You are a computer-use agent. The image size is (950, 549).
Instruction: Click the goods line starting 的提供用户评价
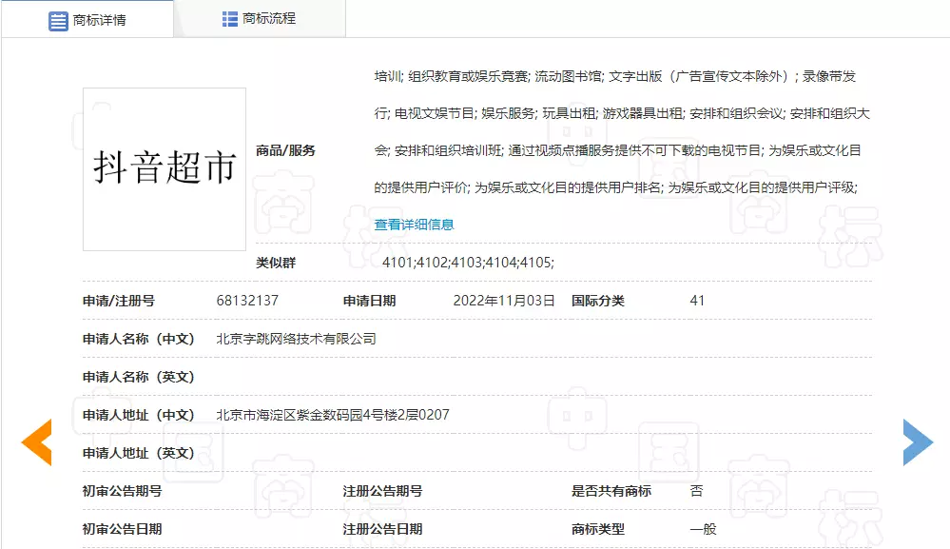(x=616, y=187)
